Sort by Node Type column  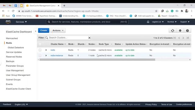[x=105, y=44]
